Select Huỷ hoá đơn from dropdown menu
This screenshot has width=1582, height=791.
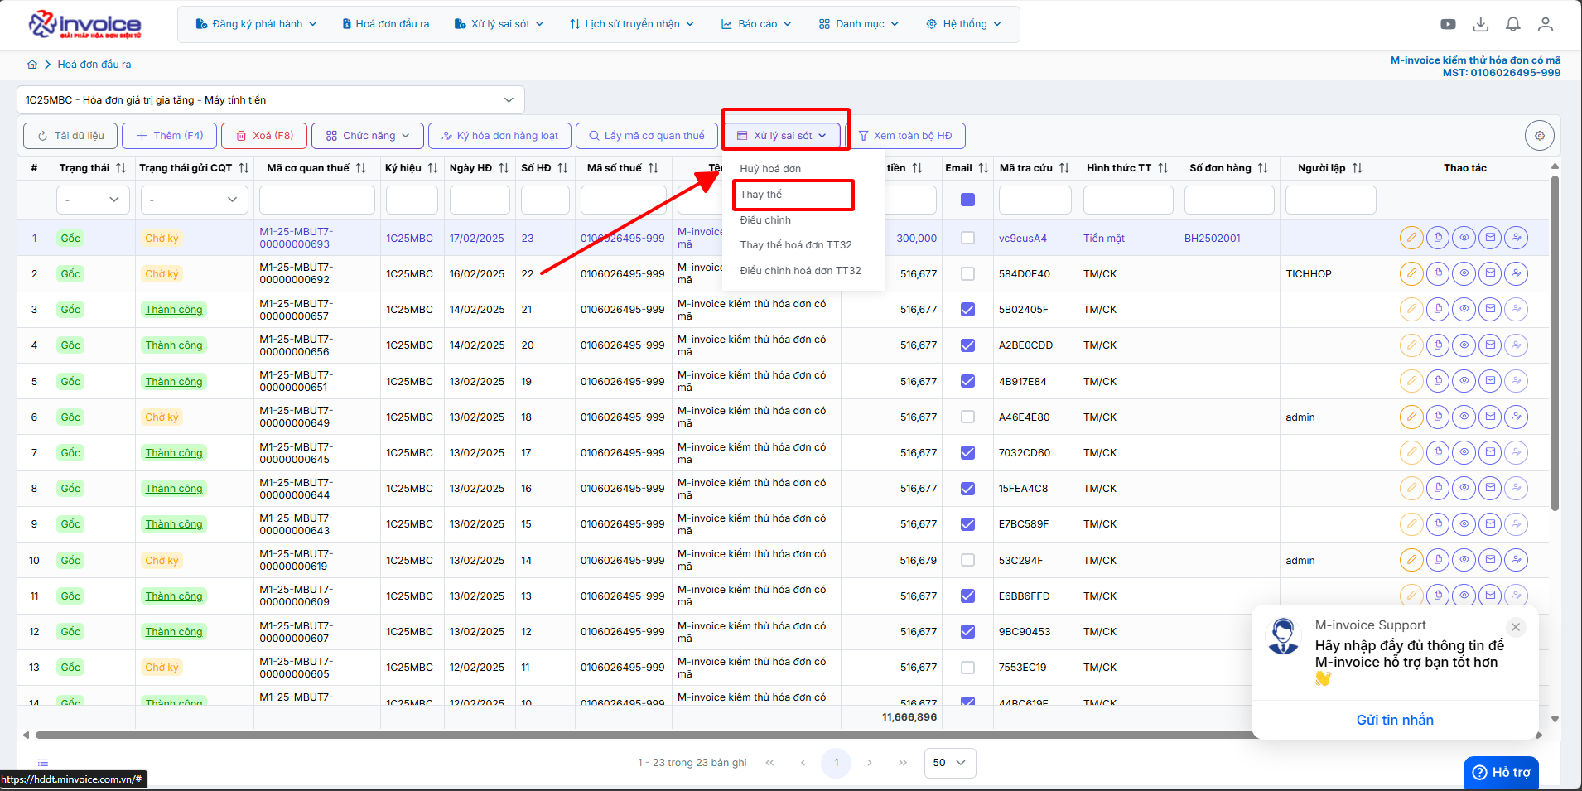(770, 169)
